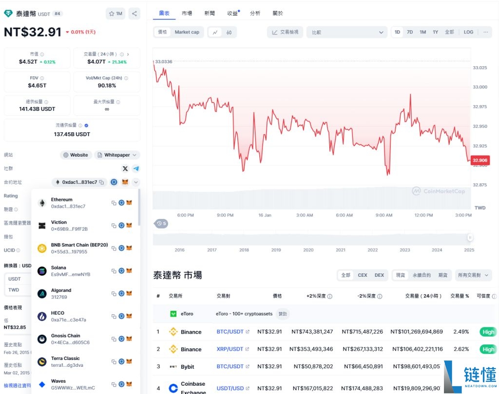Click the info icon next to FDV

tap(42, 78)
